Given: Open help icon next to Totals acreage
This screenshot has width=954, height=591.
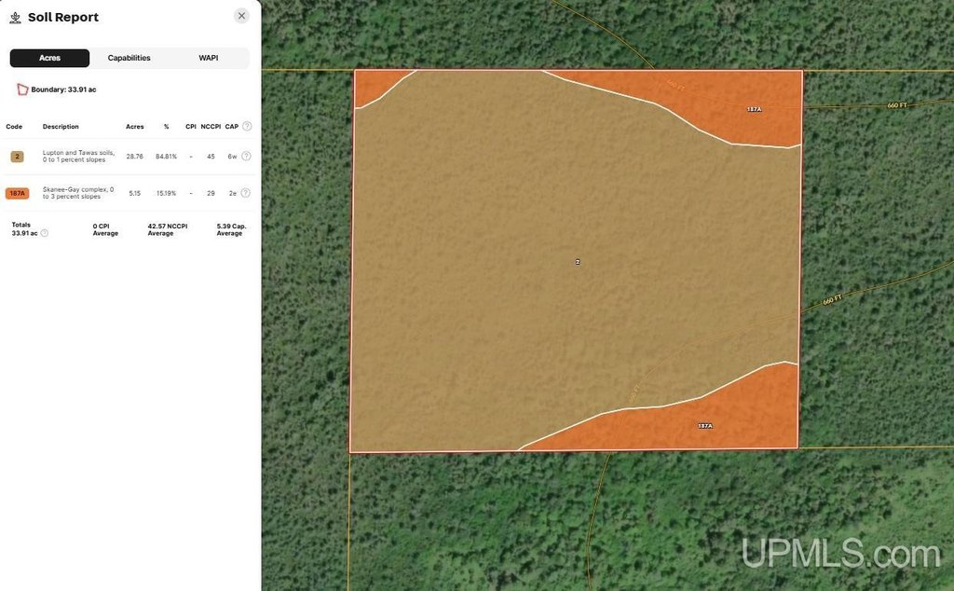Looking at the screenshot, I should (x=45, y=233).
